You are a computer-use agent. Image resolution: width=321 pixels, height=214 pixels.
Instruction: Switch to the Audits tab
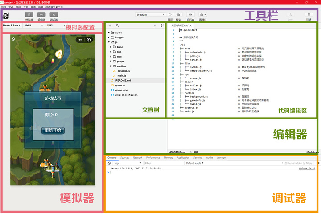(210, 158)
